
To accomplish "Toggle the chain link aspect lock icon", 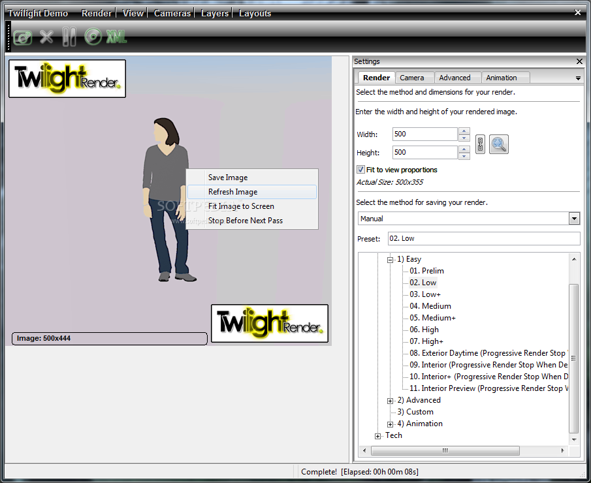I will 480,144.
